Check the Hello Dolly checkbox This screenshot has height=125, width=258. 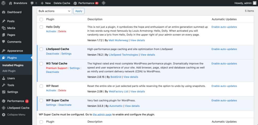click(41, 27)
